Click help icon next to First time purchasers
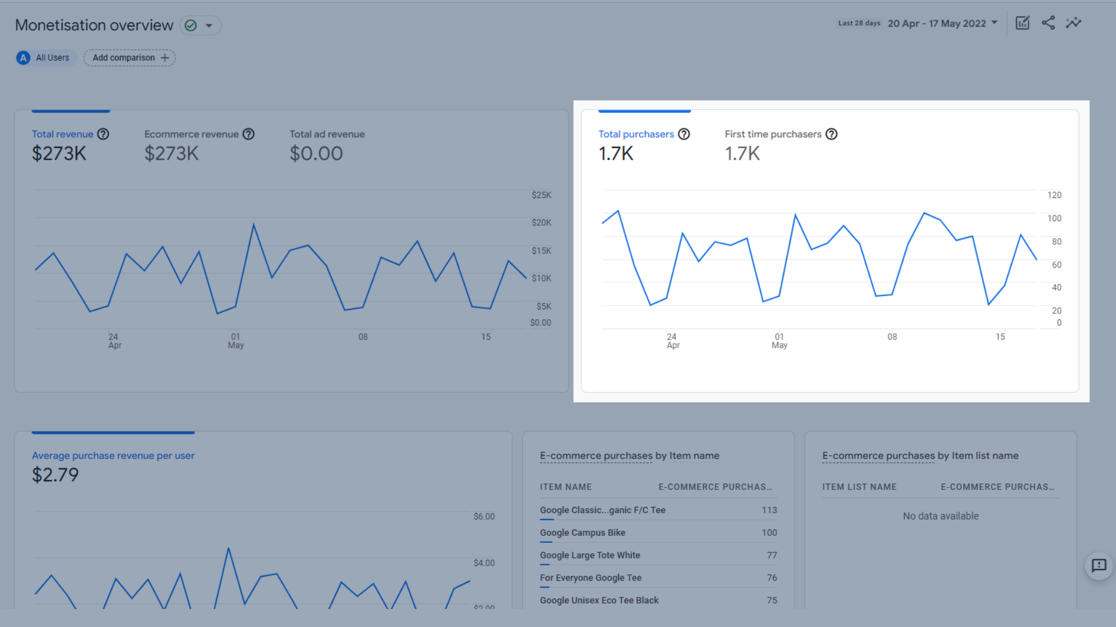 832,134
